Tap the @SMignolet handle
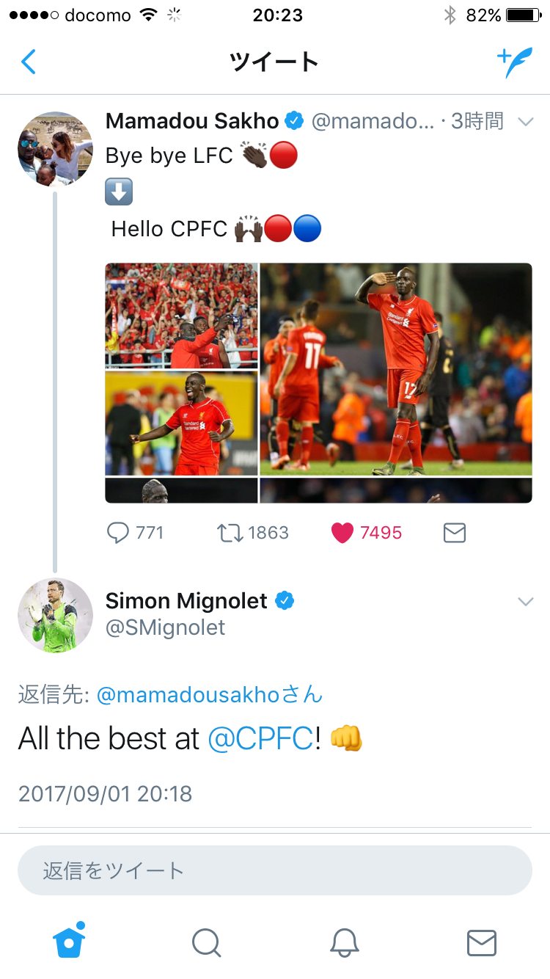Viewport: 550px width, 979px height. click(165, 627)
